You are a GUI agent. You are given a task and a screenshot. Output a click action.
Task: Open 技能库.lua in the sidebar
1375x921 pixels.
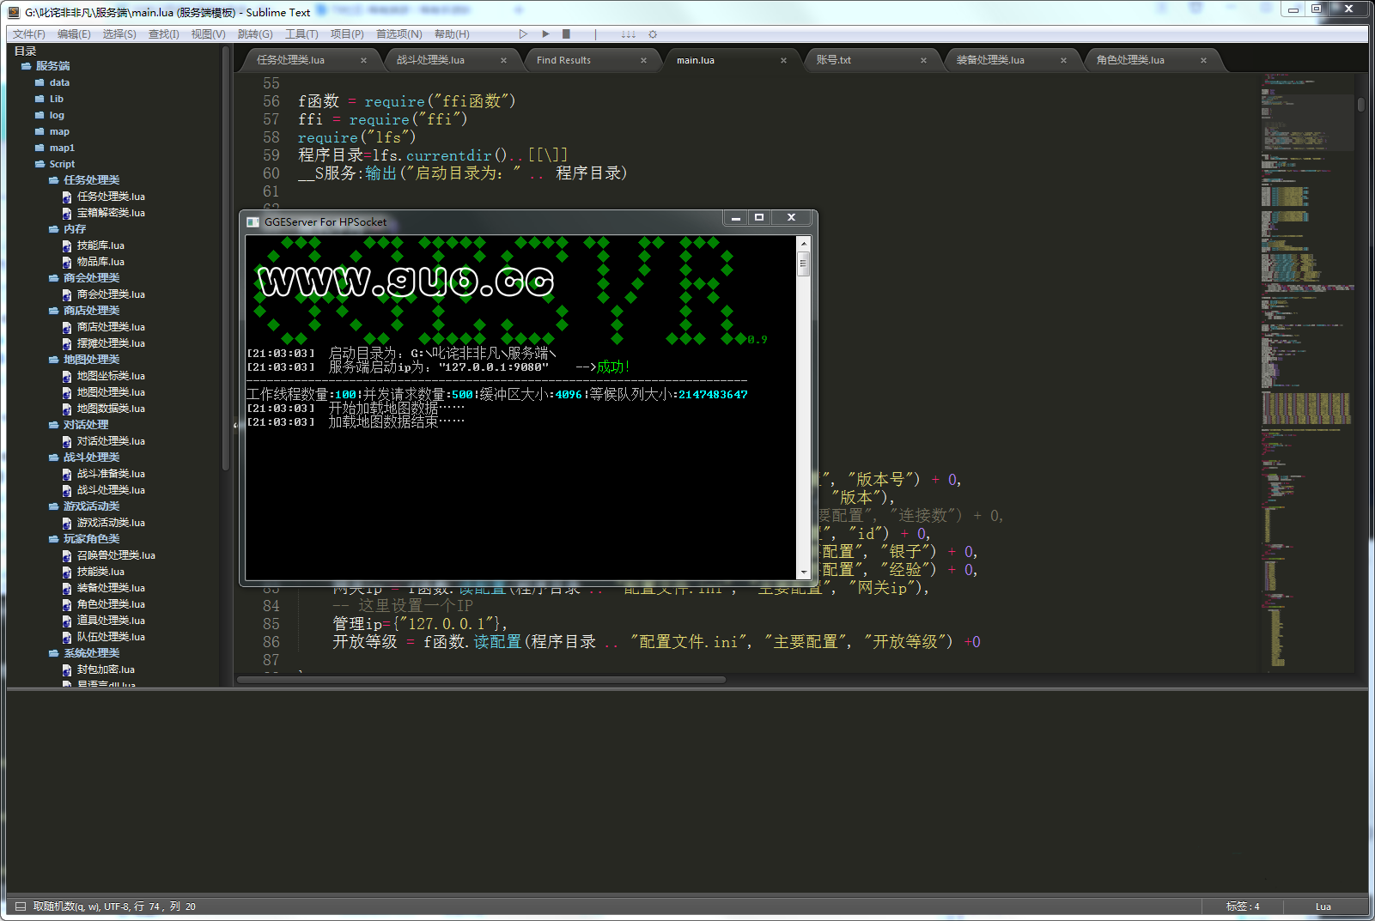pos(100,245)
